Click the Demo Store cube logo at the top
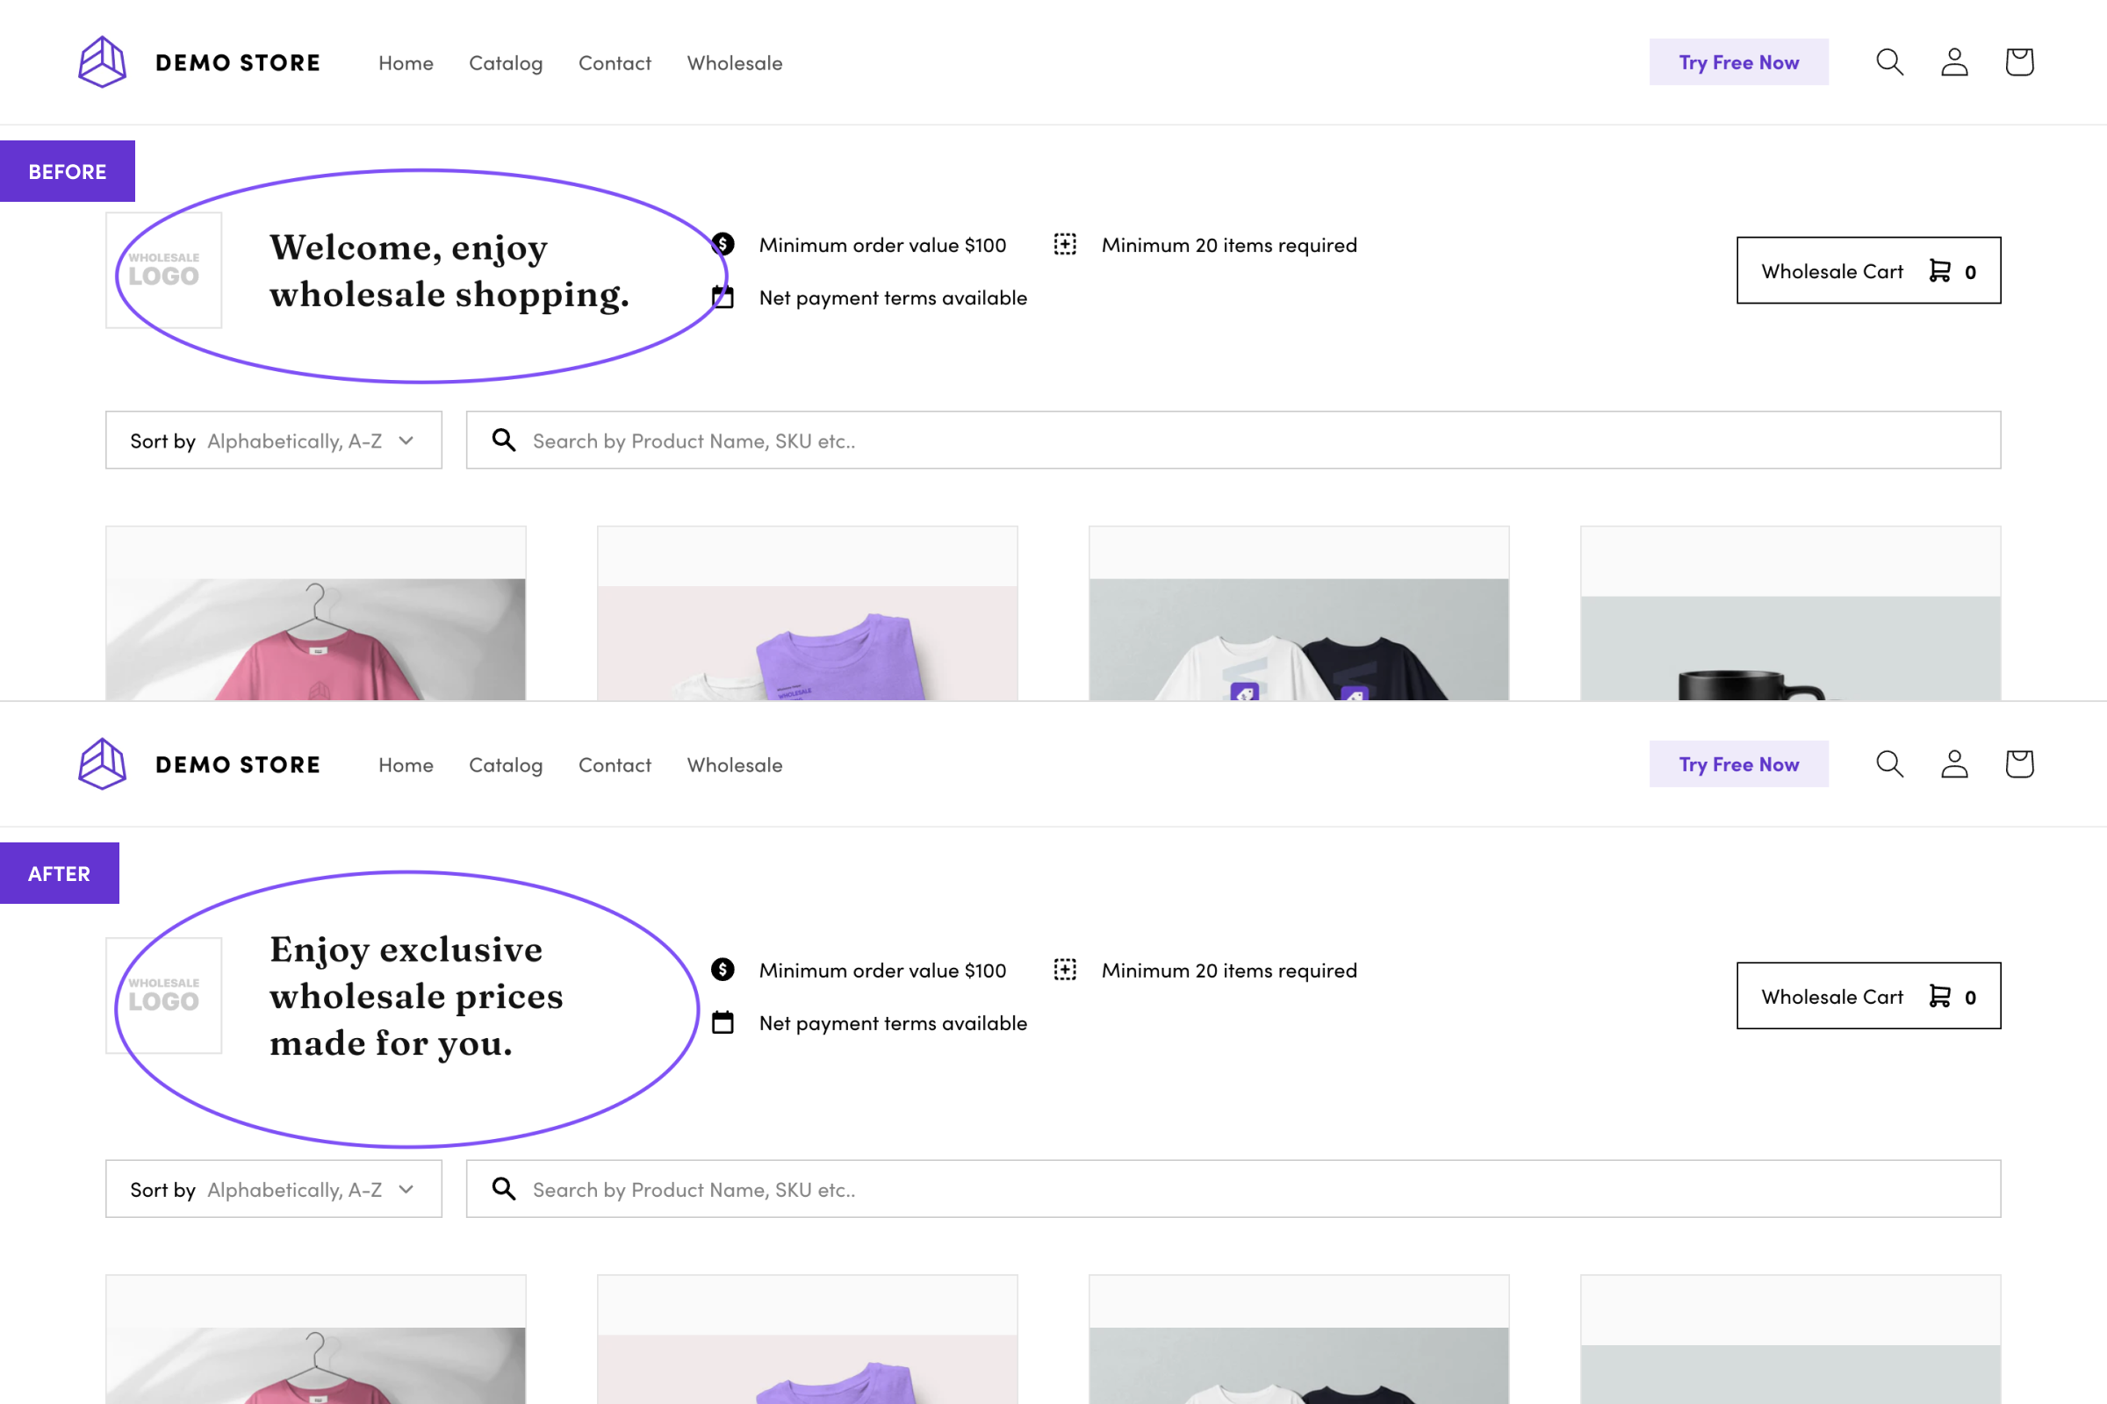Image resolution: width=2107 pixels, height=1404 pixels. 102,61
